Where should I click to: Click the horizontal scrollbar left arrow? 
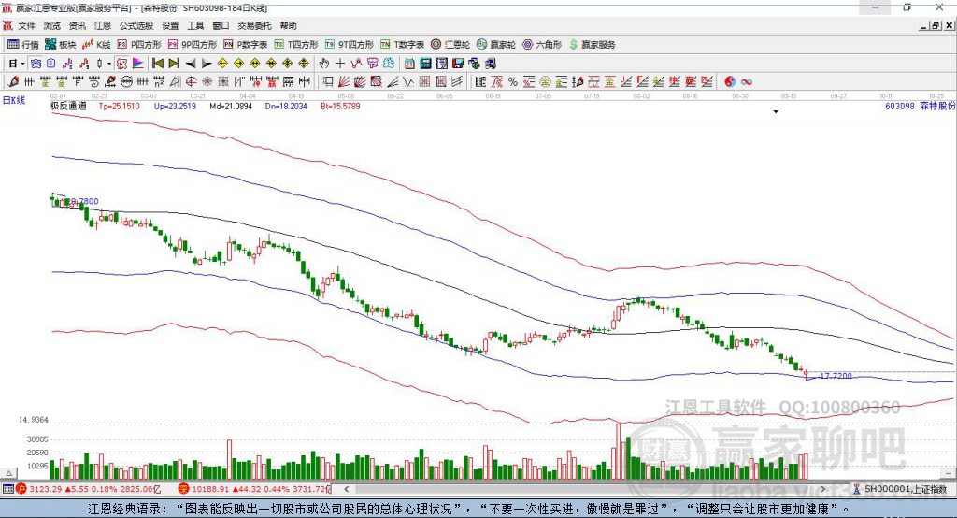[346, 489]
